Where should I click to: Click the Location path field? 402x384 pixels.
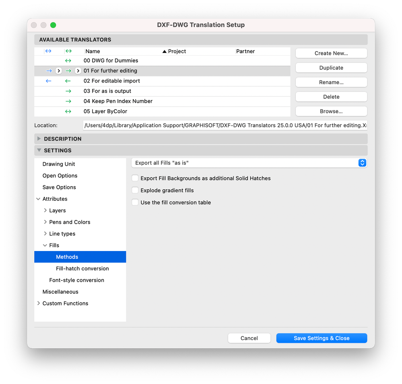225,125
